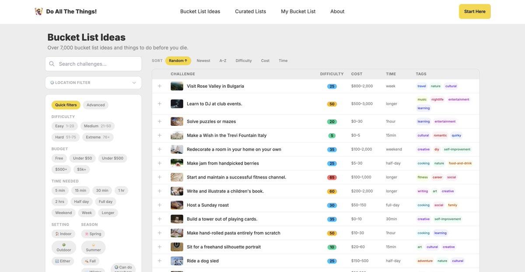This screenshot has width=525, height=272.
Task: Select the Spring season filter
Action: 93,234
